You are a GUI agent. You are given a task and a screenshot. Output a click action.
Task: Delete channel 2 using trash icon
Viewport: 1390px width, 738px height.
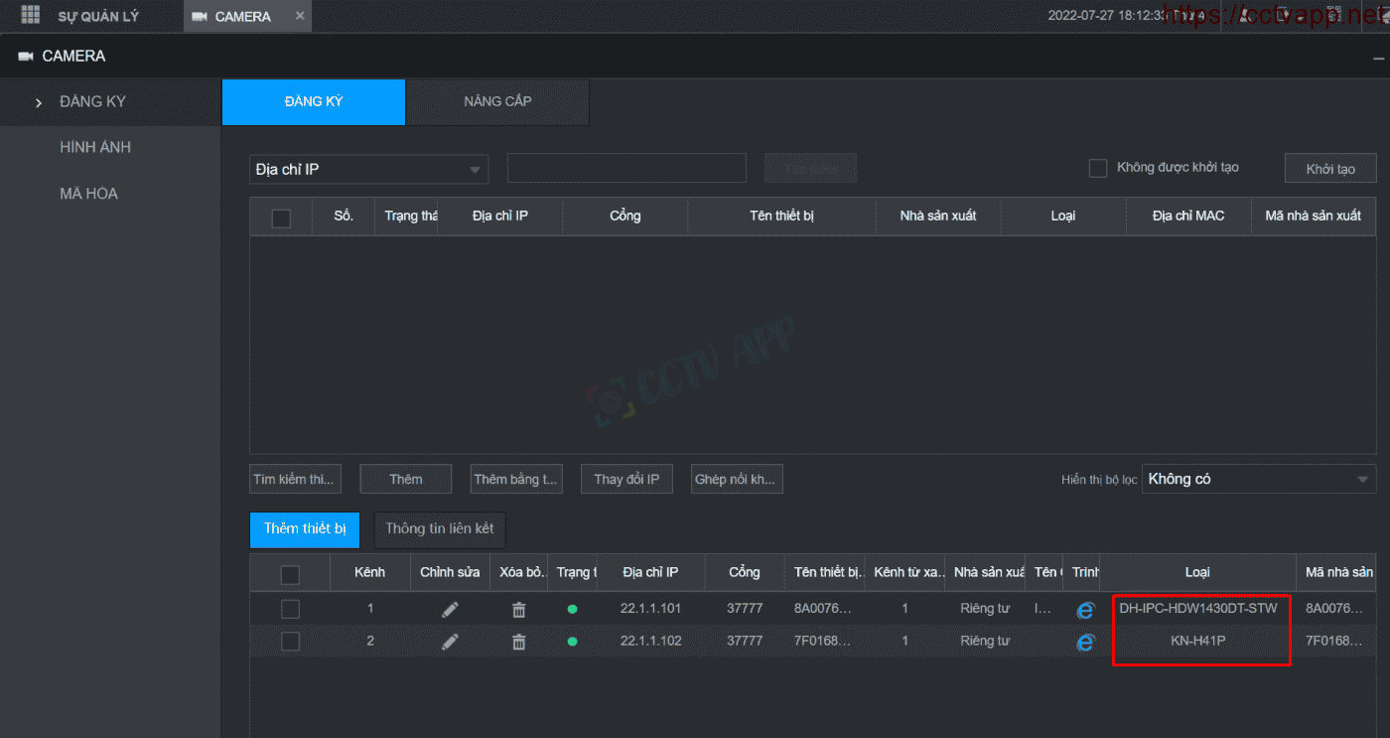(x=518, y=642)
